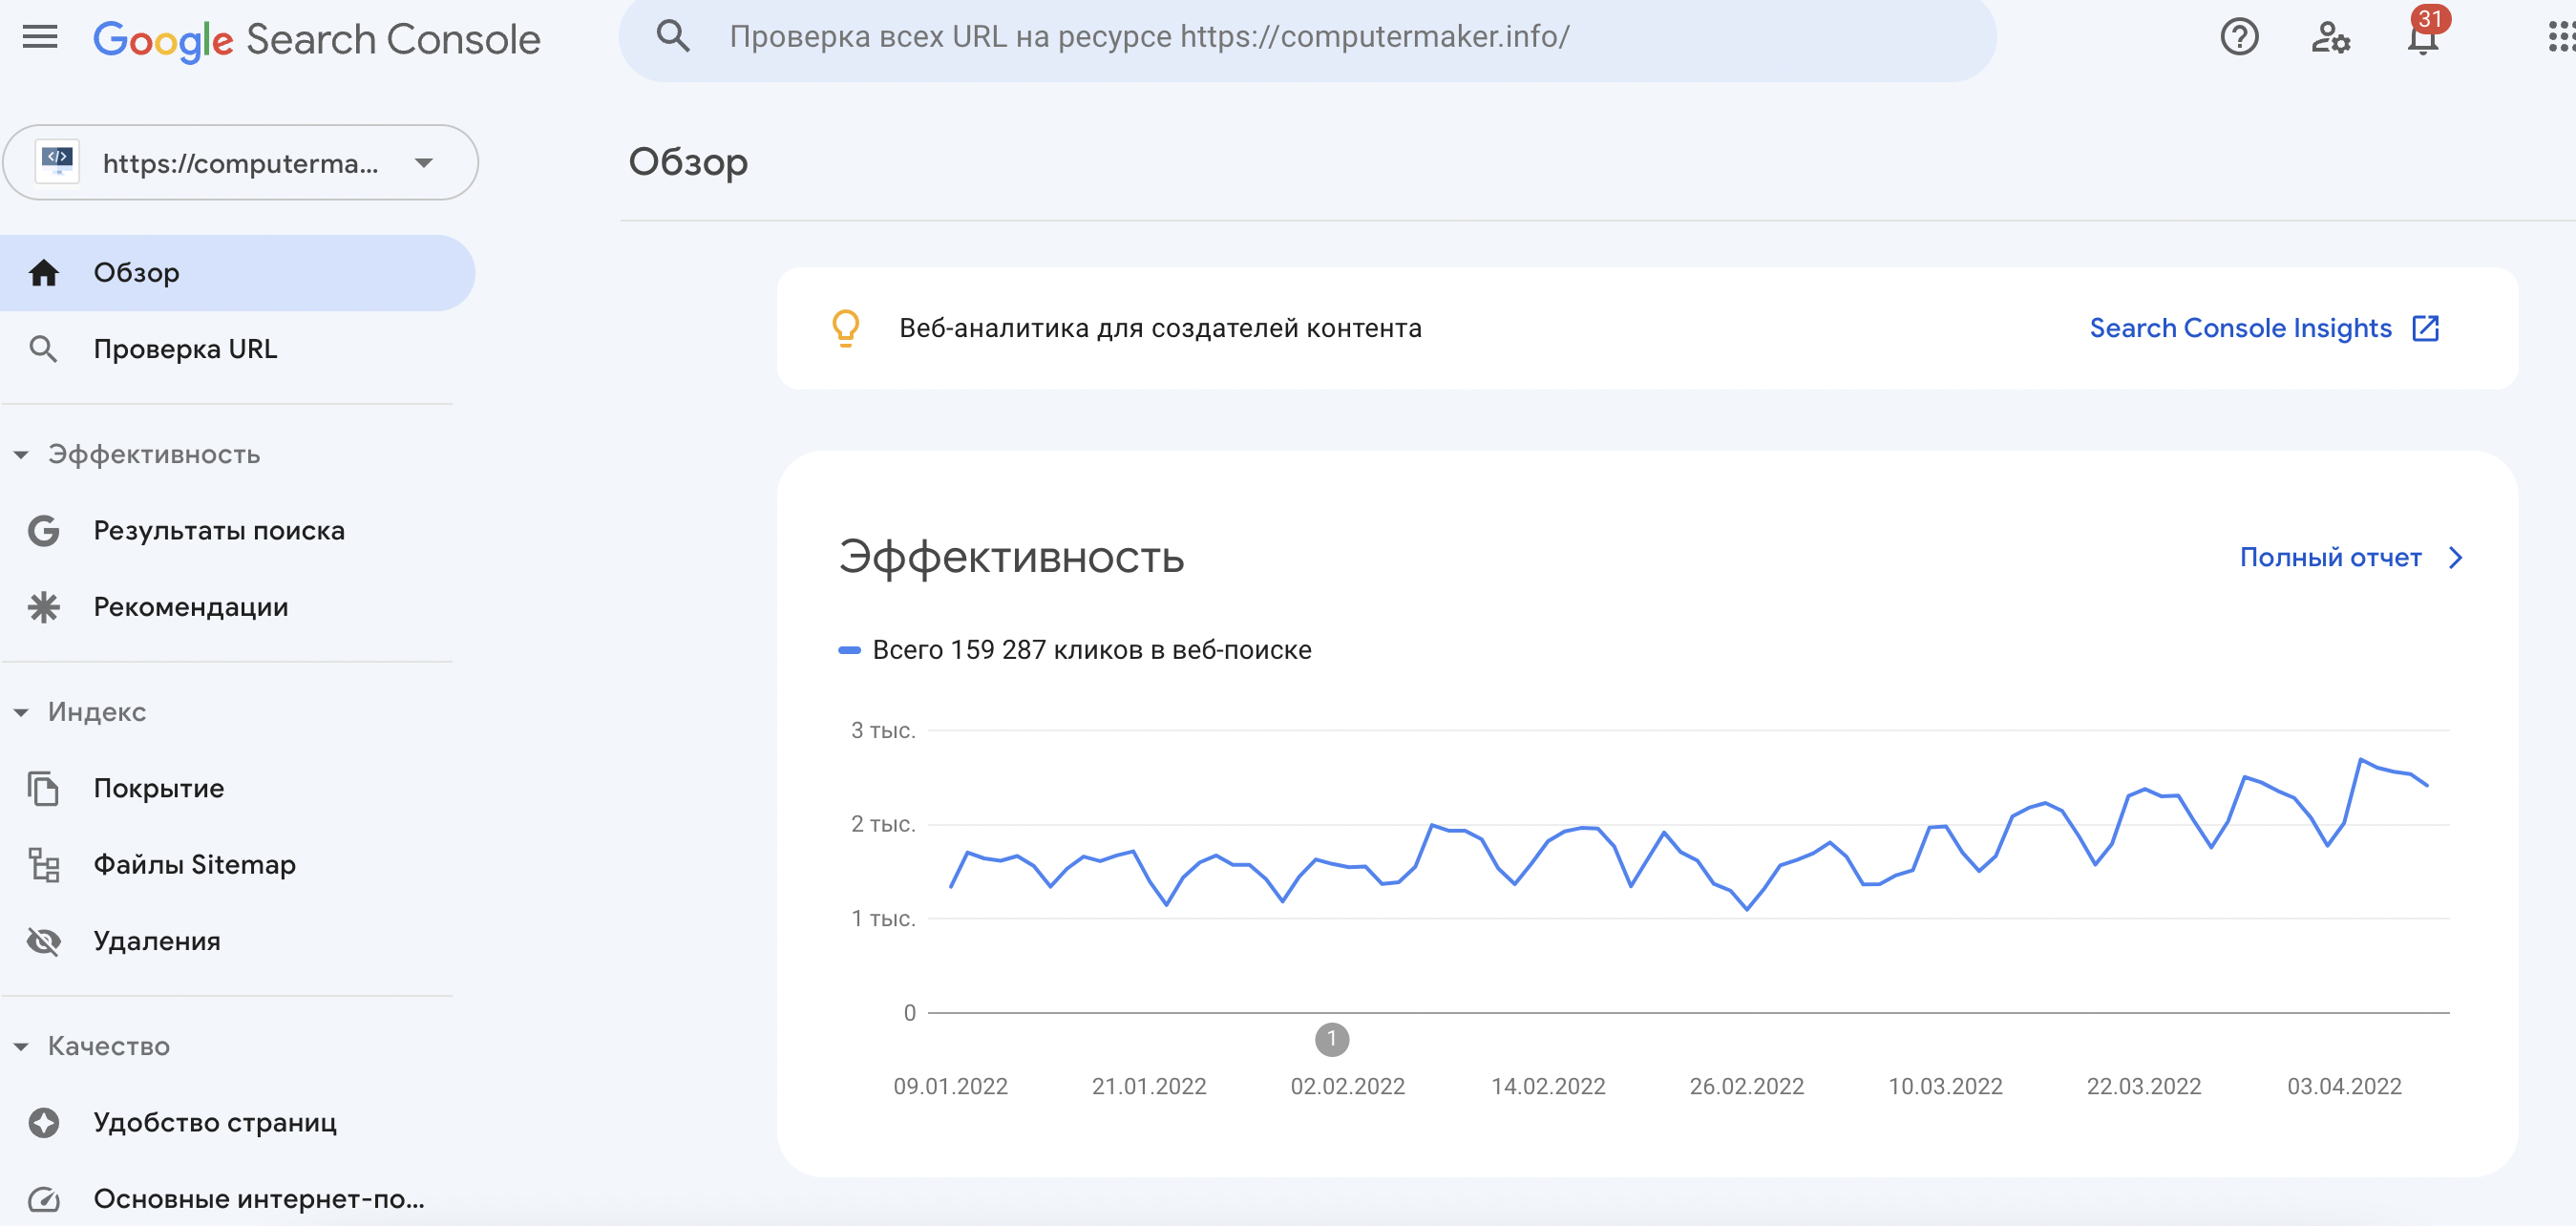The width and height of the screenshot is (2576, 1226).
Task: Click the Эффективность card heading
Action: [x=1011, y=558]
